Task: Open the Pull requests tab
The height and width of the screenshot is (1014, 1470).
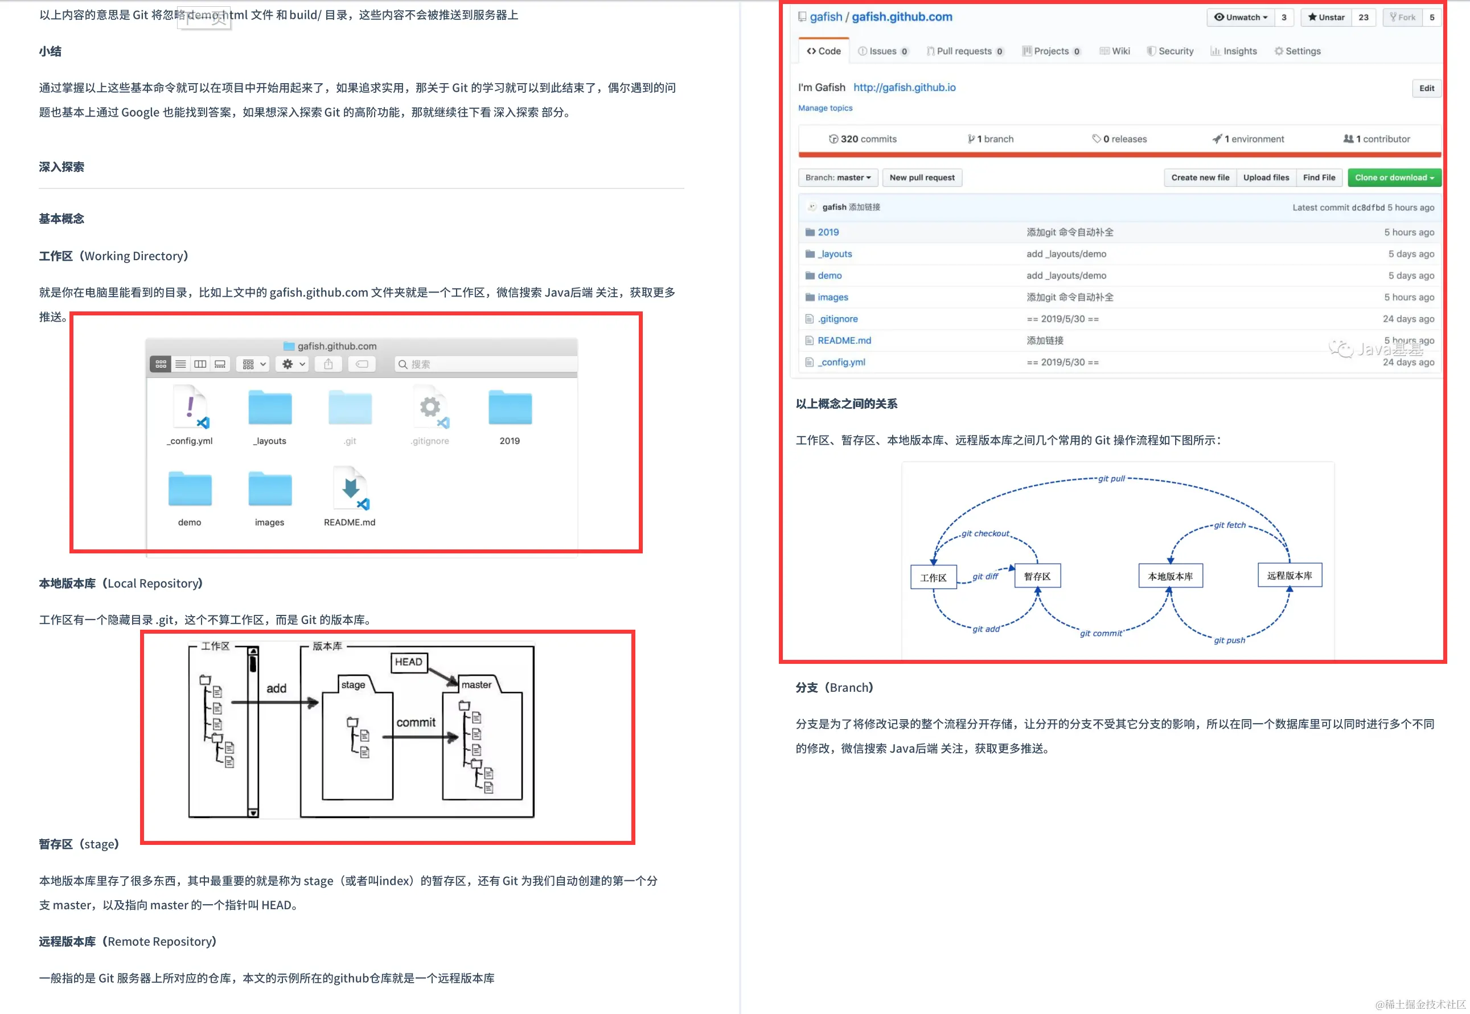Action: coord(964,51)
